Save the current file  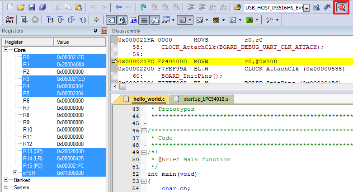coord(32,8)
